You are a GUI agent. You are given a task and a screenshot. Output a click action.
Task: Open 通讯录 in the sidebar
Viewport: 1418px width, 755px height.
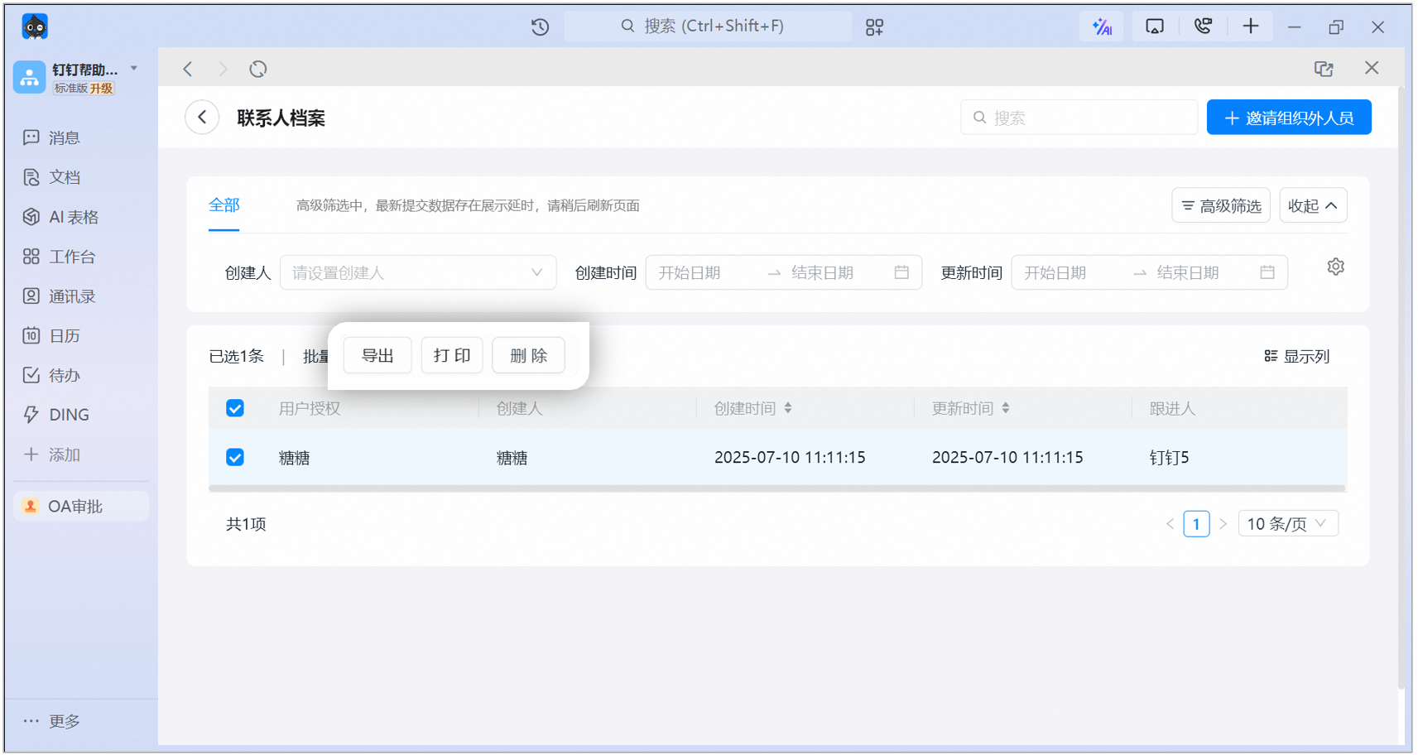click(59, 296)
